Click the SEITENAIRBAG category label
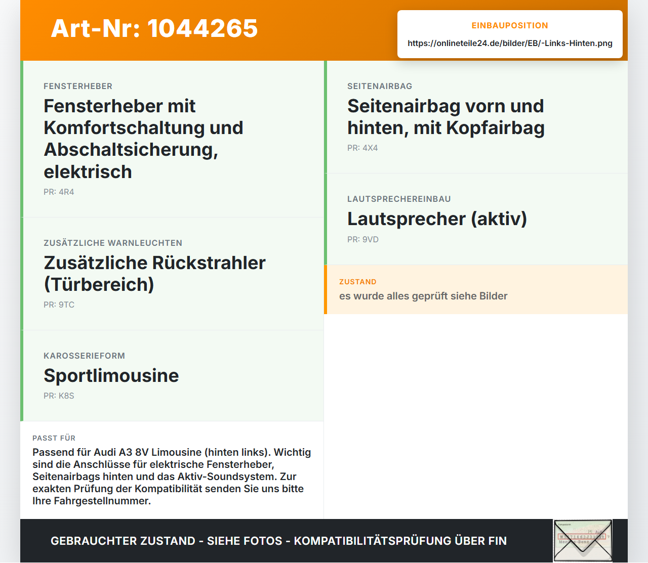 point(380,86)
